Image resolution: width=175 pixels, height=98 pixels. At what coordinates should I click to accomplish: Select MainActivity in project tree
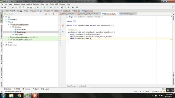click(x=21, y=30)
